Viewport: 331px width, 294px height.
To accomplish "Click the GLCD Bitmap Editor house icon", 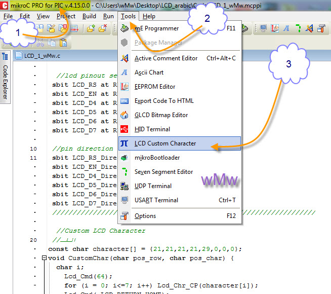I will [125, 115].
